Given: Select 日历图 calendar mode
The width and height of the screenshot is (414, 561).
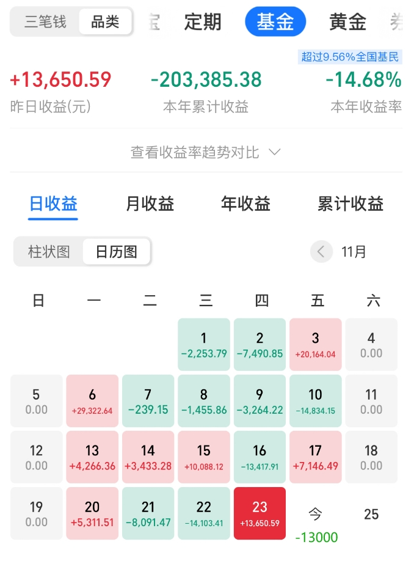Looking at the screenshot, I should point(117,252).
